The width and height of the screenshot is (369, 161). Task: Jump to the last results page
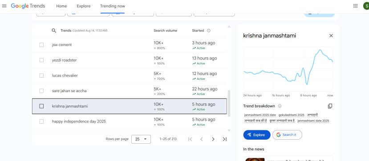coord(224,139)
